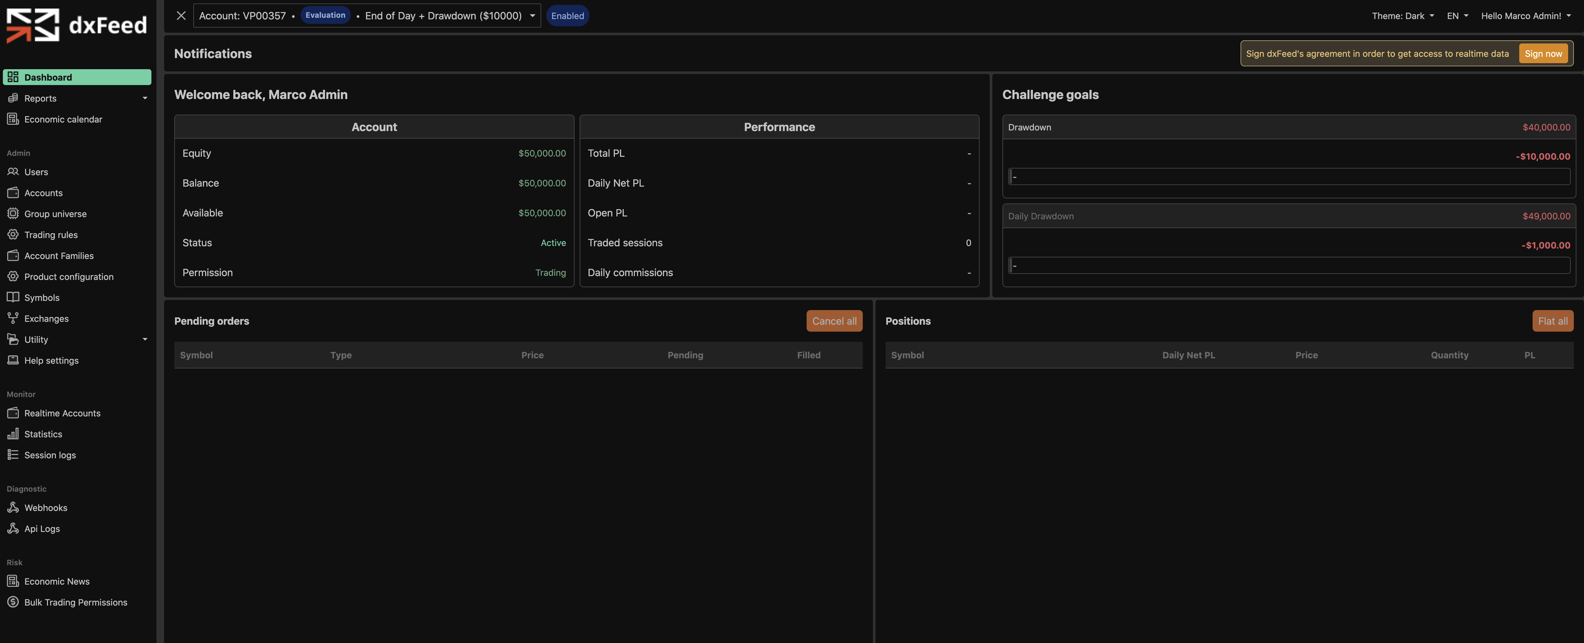The height and width of the screenshot is (643, 1584).
Task: Expand the Utility submenu arrow
Action: tap(145, 339)
